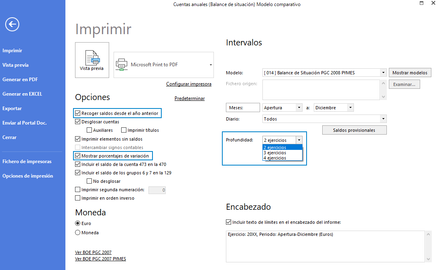Click the Vista previa document icon
Image resolution: width=439 pixels, height=270 pixels.
click(92, 57)
